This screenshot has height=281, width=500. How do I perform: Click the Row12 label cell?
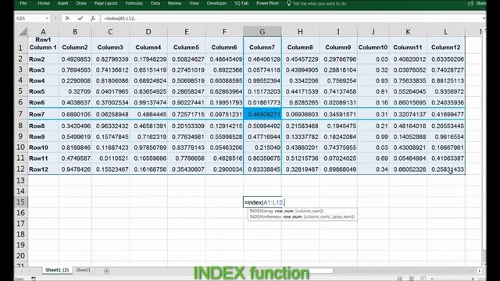(43, 169)
